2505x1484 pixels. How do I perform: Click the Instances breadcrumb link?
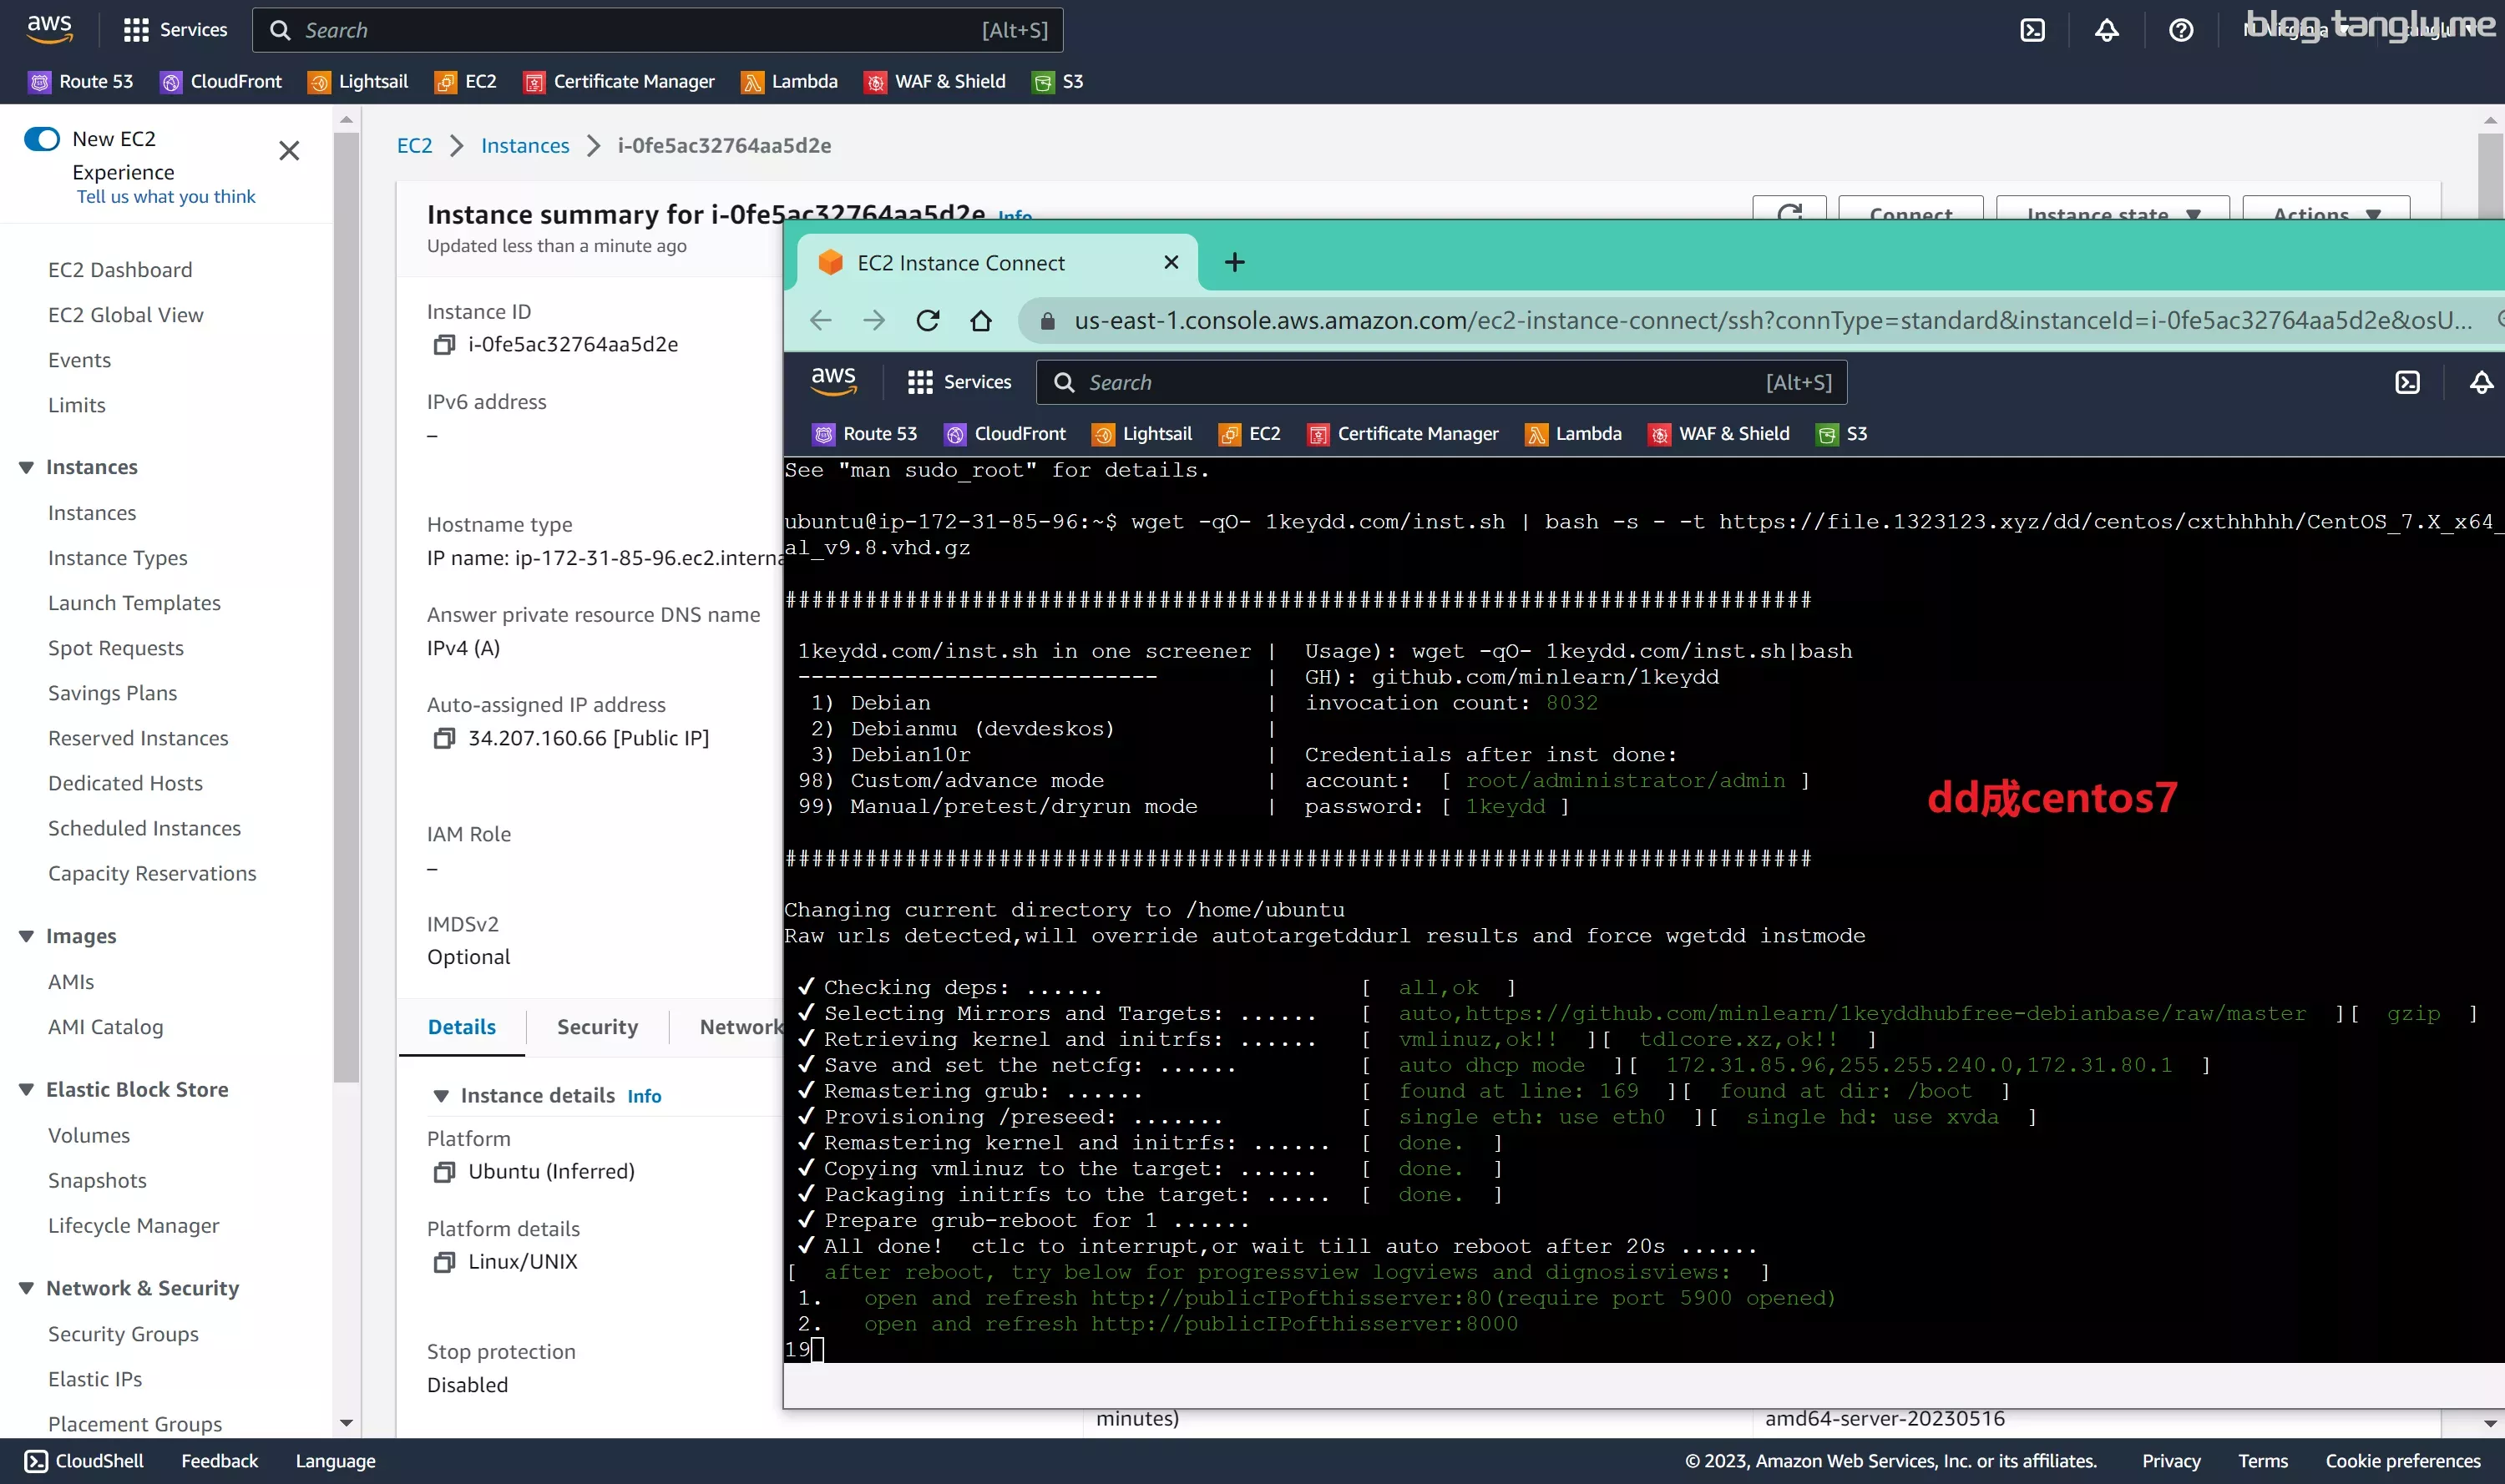(x=524, y=146)
